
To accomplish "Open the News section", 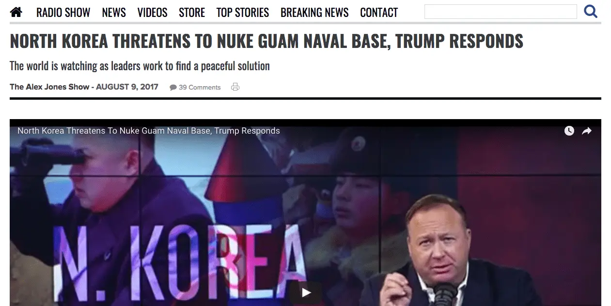I will click(114, 13).
